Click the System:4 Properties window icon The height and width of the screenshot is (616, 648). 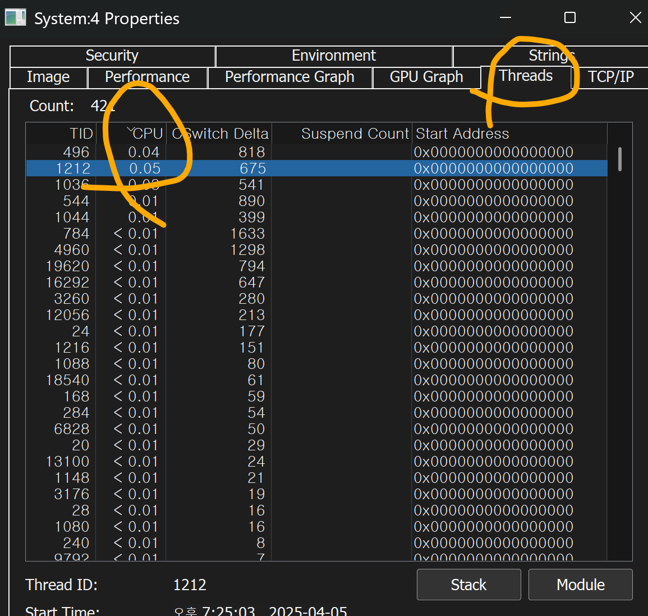click(x=16, y=18)
